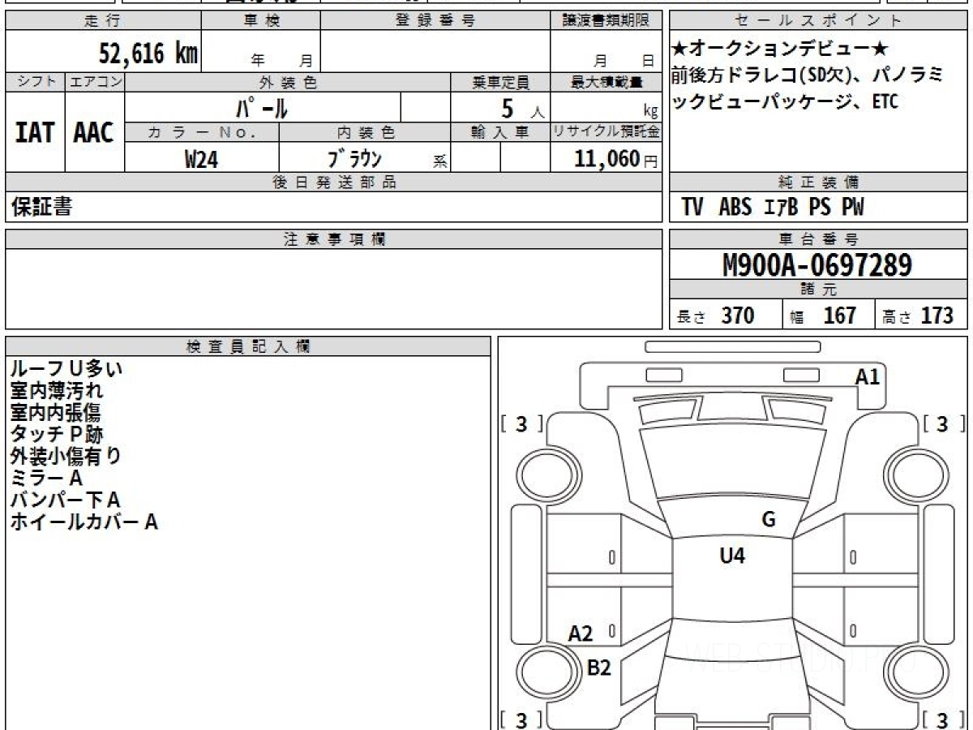The height and width of the screenshot is (730, 973).
Task: Click the ミラーA note
Action: pos(47,479)
